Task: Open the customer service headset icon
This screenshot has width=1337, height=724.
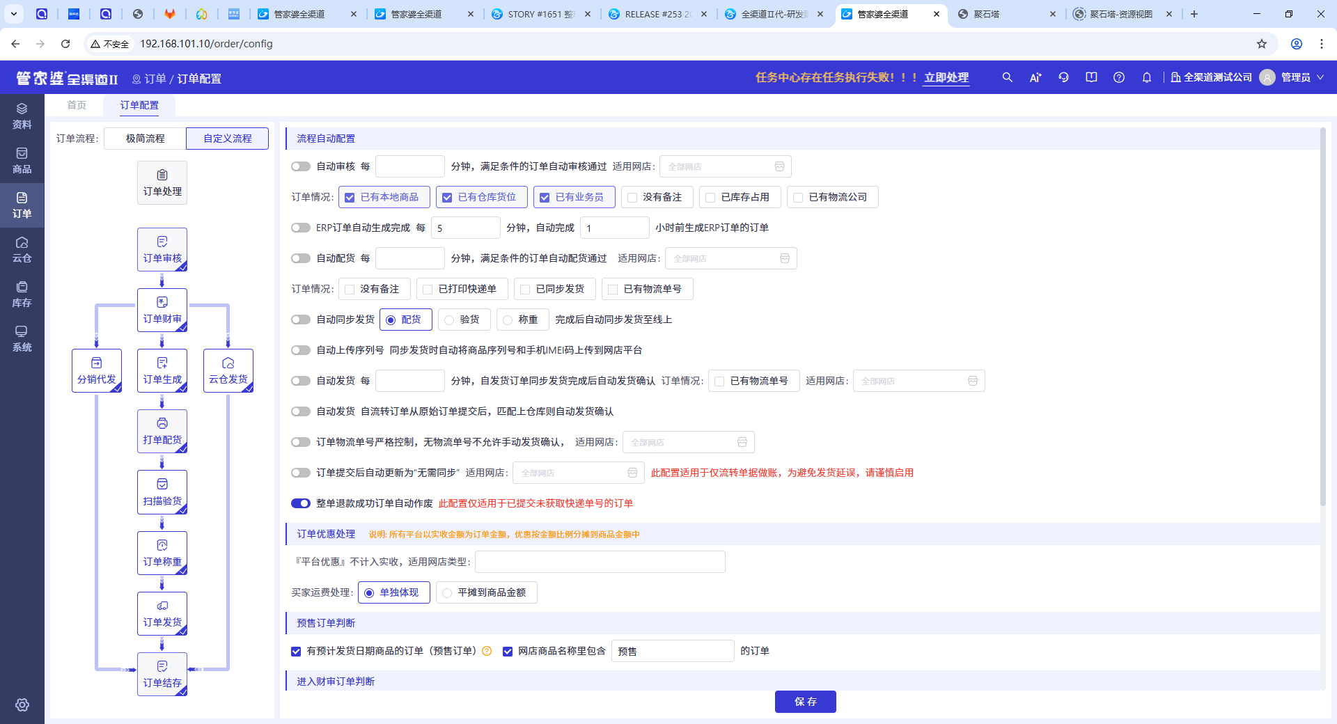Action: 1063,77
